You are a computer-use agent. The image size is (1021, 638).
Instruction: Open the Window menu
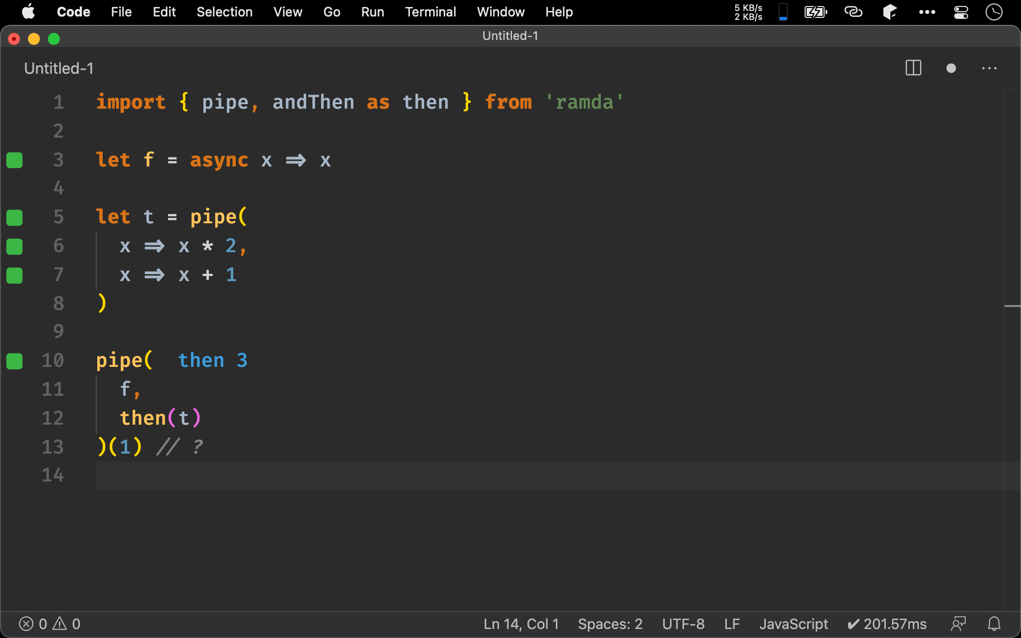[501, 11]
